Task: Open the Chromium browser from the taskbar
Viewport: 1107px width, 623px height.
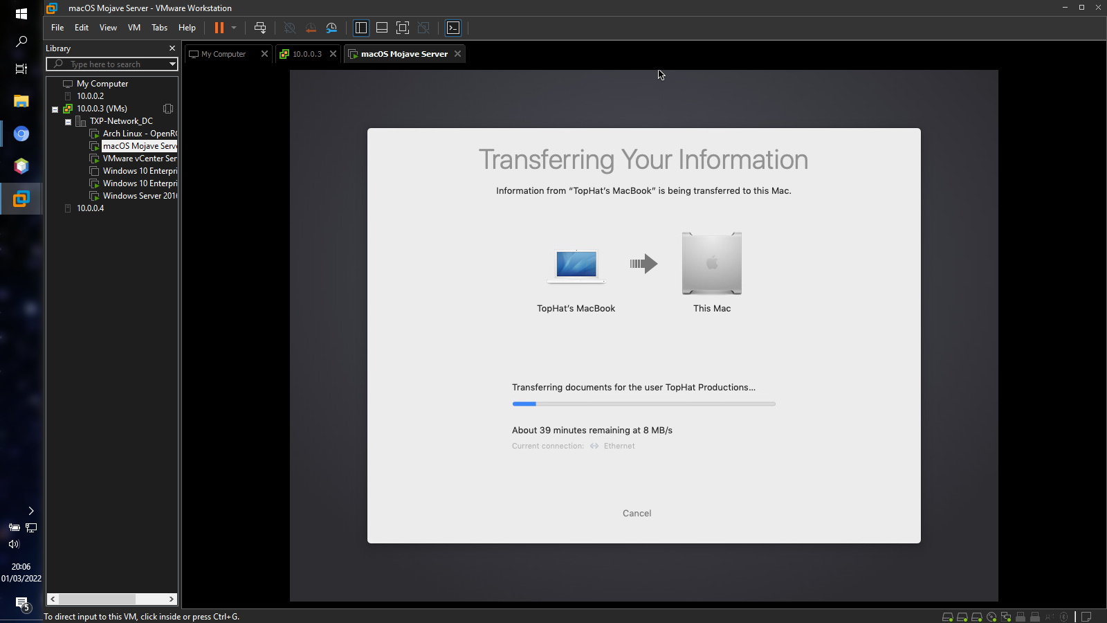Action: coord(21,134)
